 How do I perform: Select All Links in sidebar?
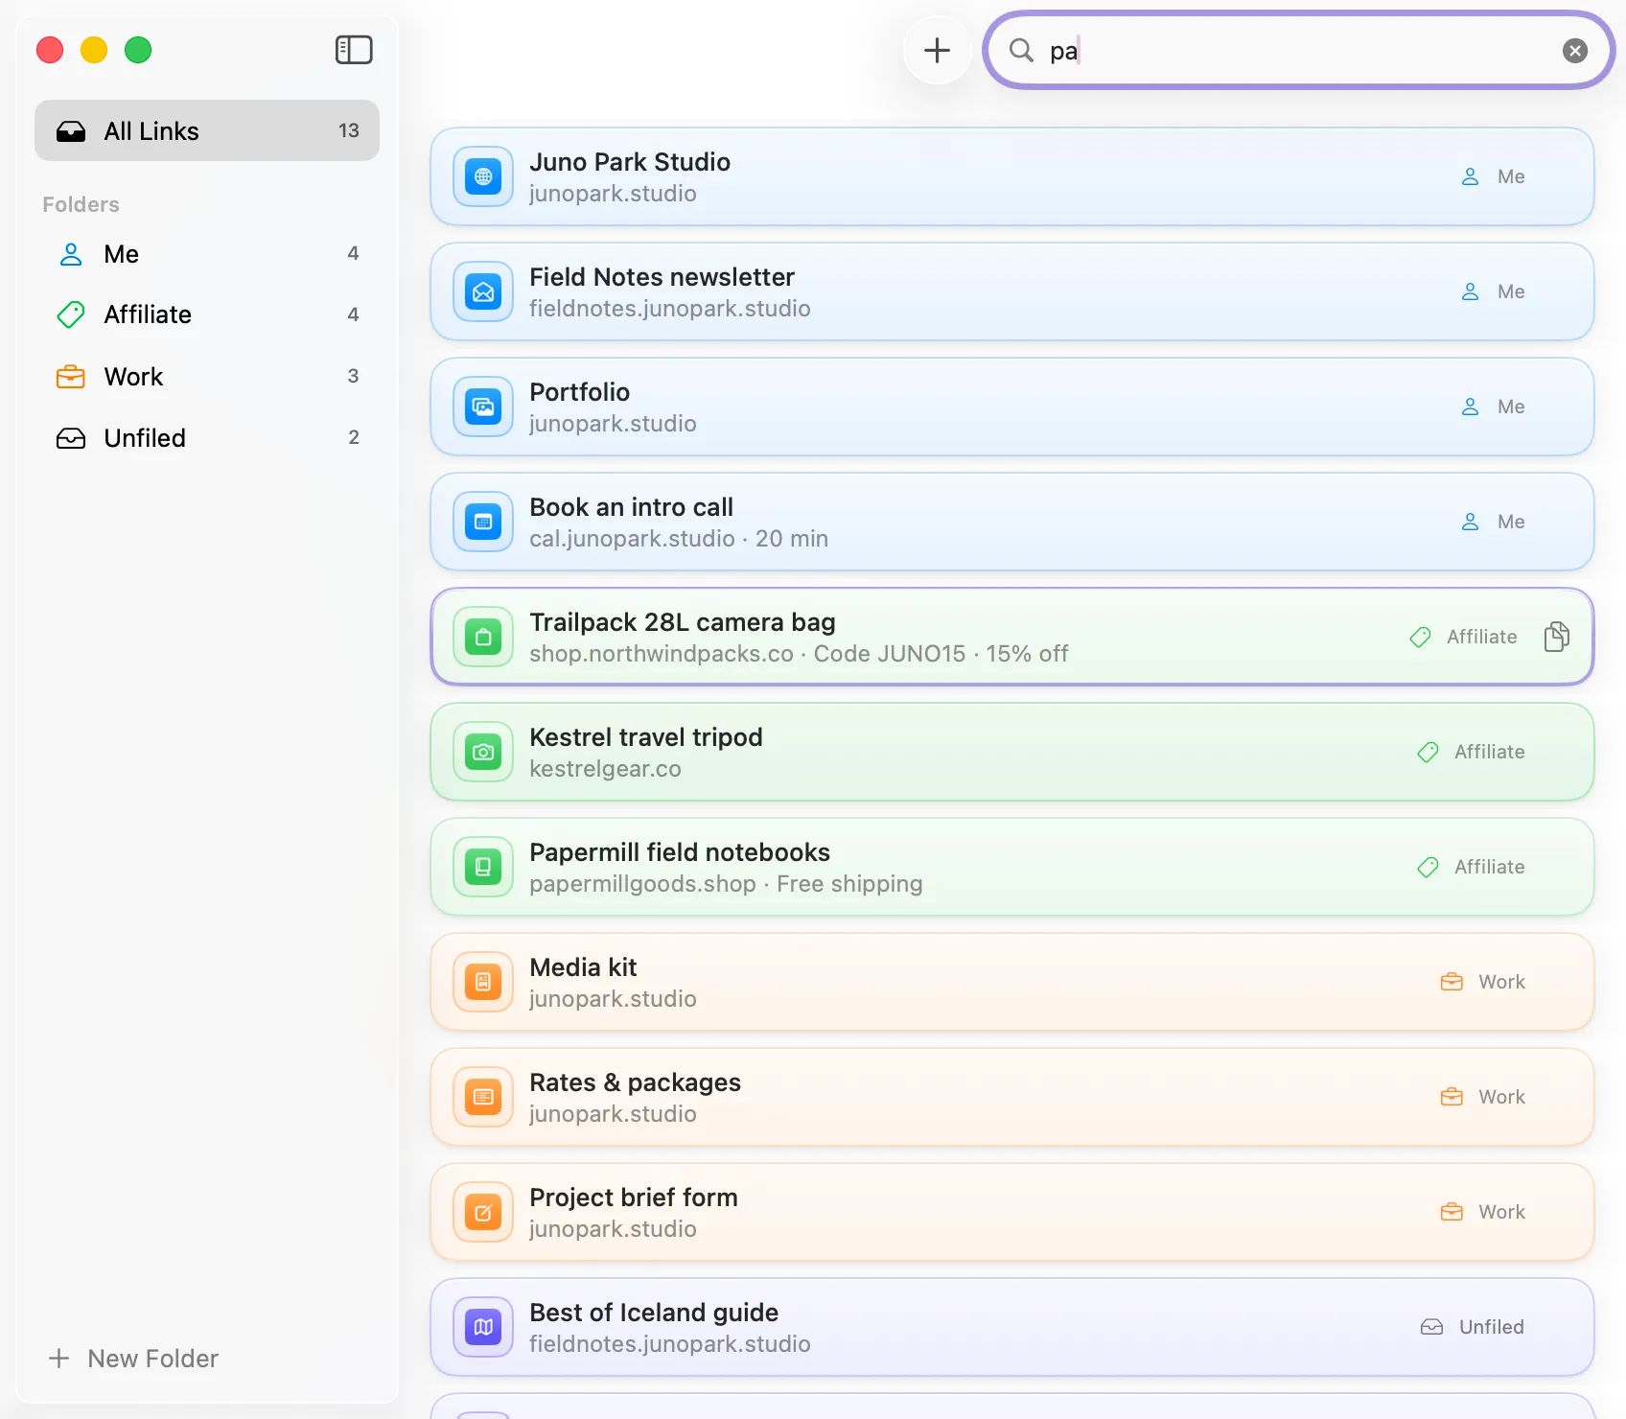point(207,130)
